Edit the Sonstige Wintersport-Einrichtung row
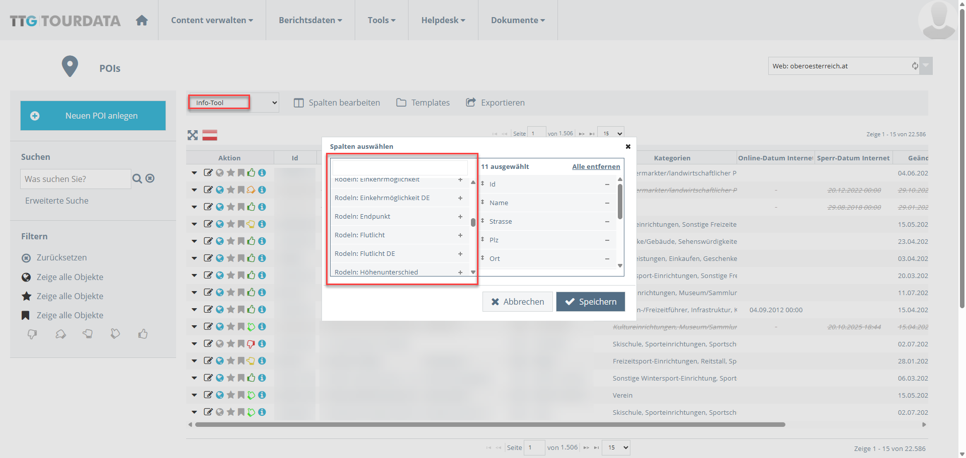966x458 pixels. [x=208, y=378]
